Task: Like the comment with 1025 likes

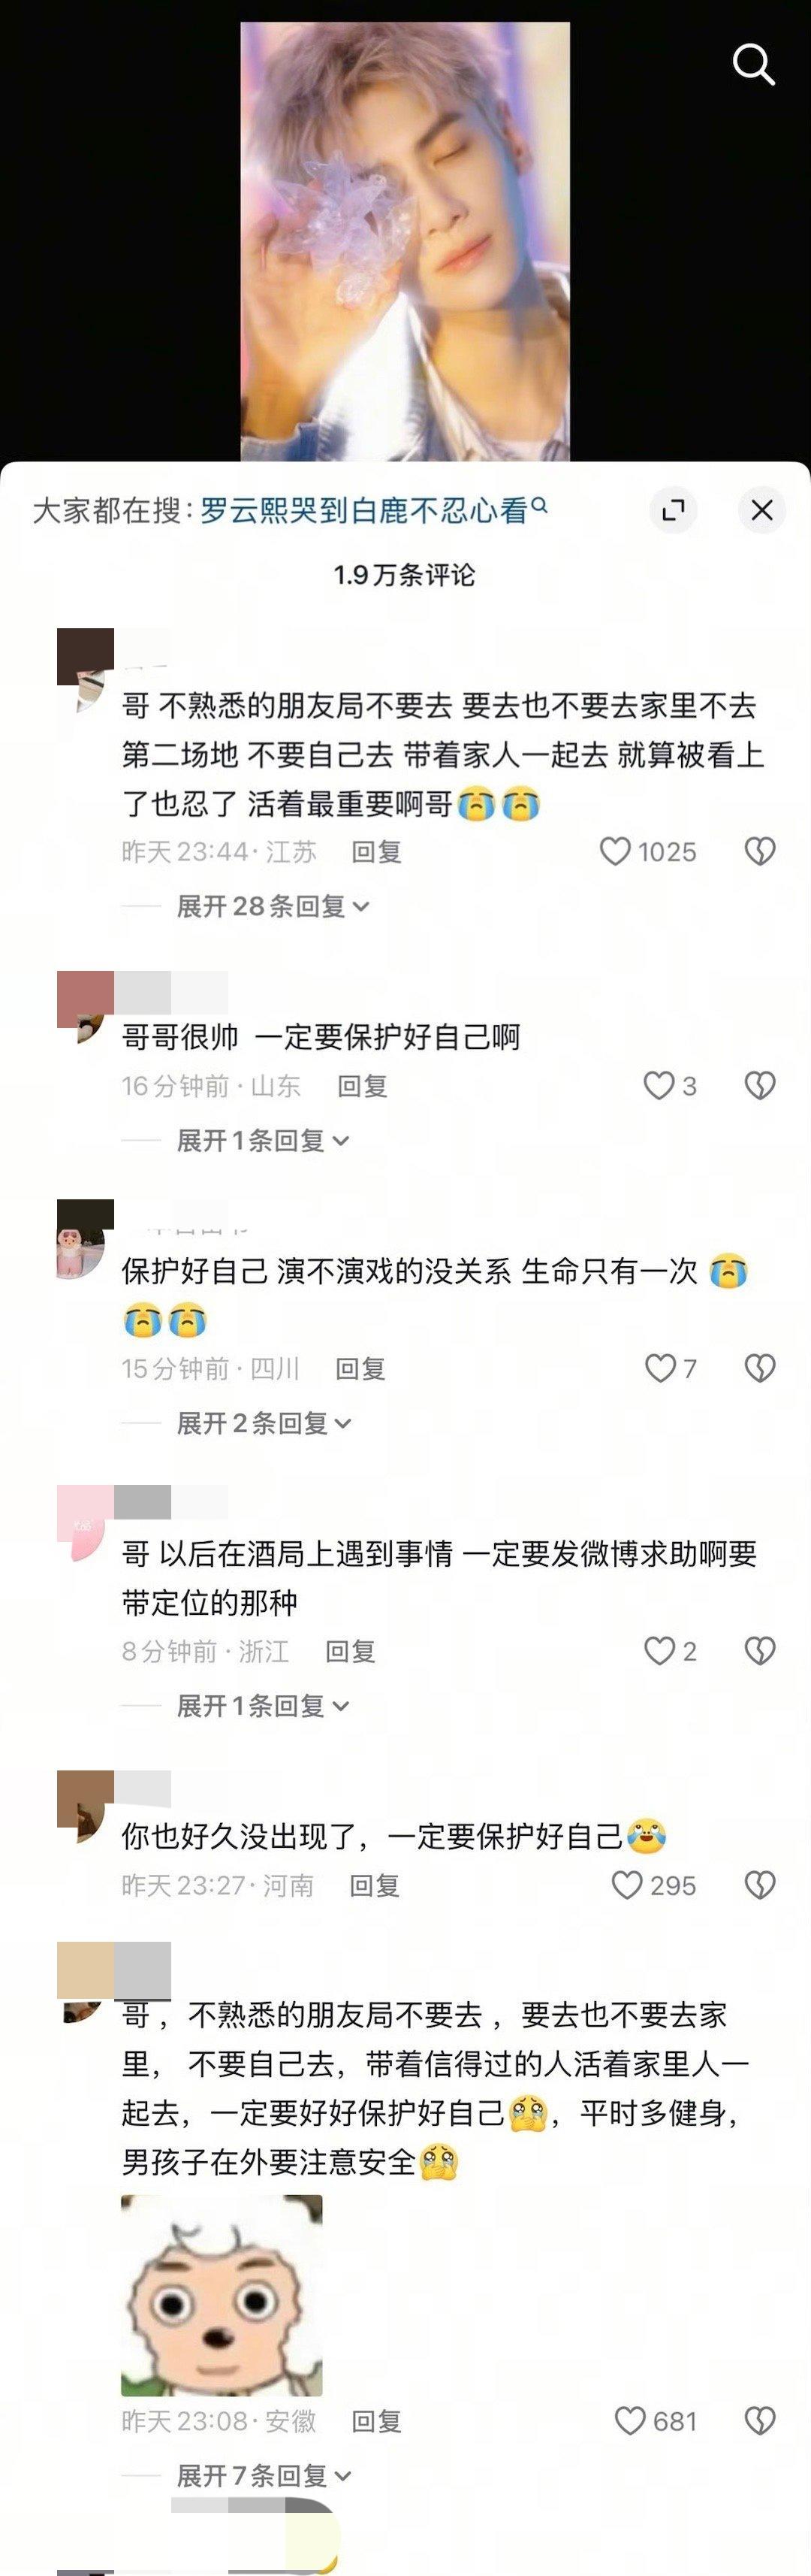Action: click(x=614, y=852)
